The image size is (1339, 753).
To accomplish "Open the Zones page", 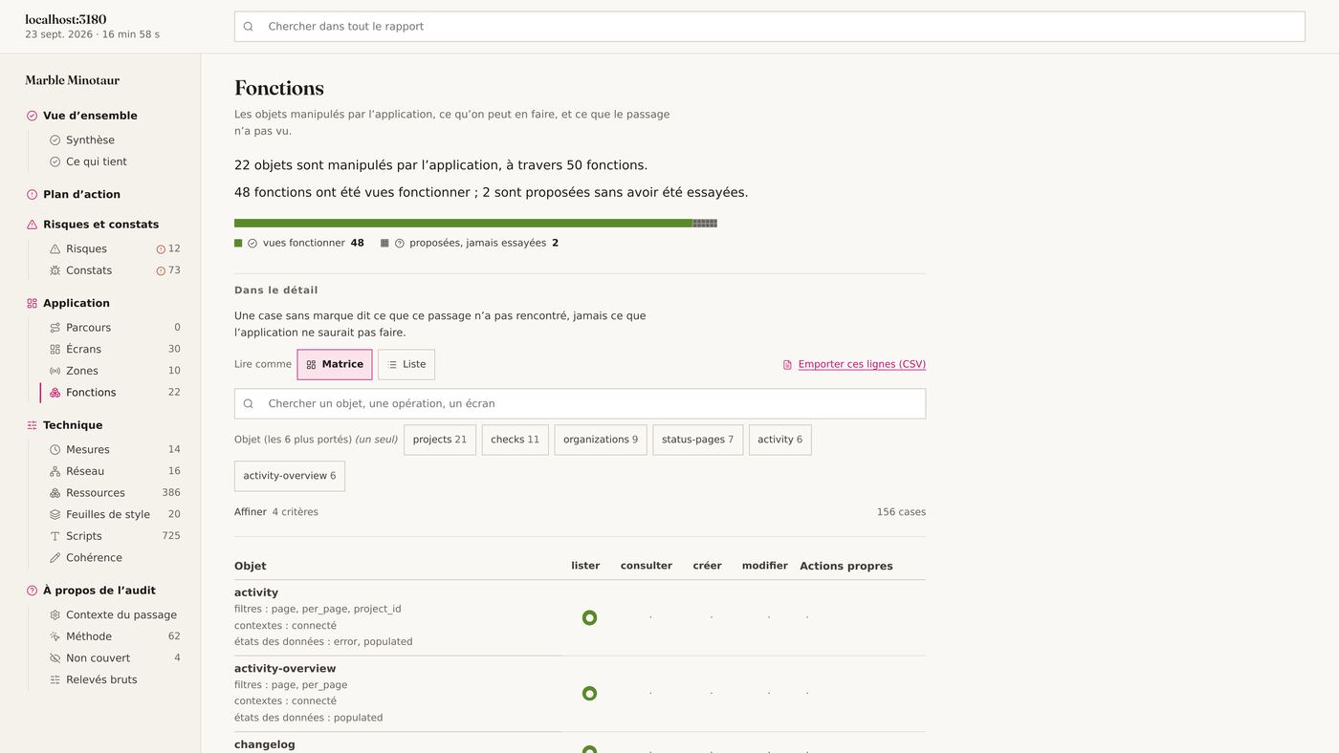I will (x=81, y=371).
